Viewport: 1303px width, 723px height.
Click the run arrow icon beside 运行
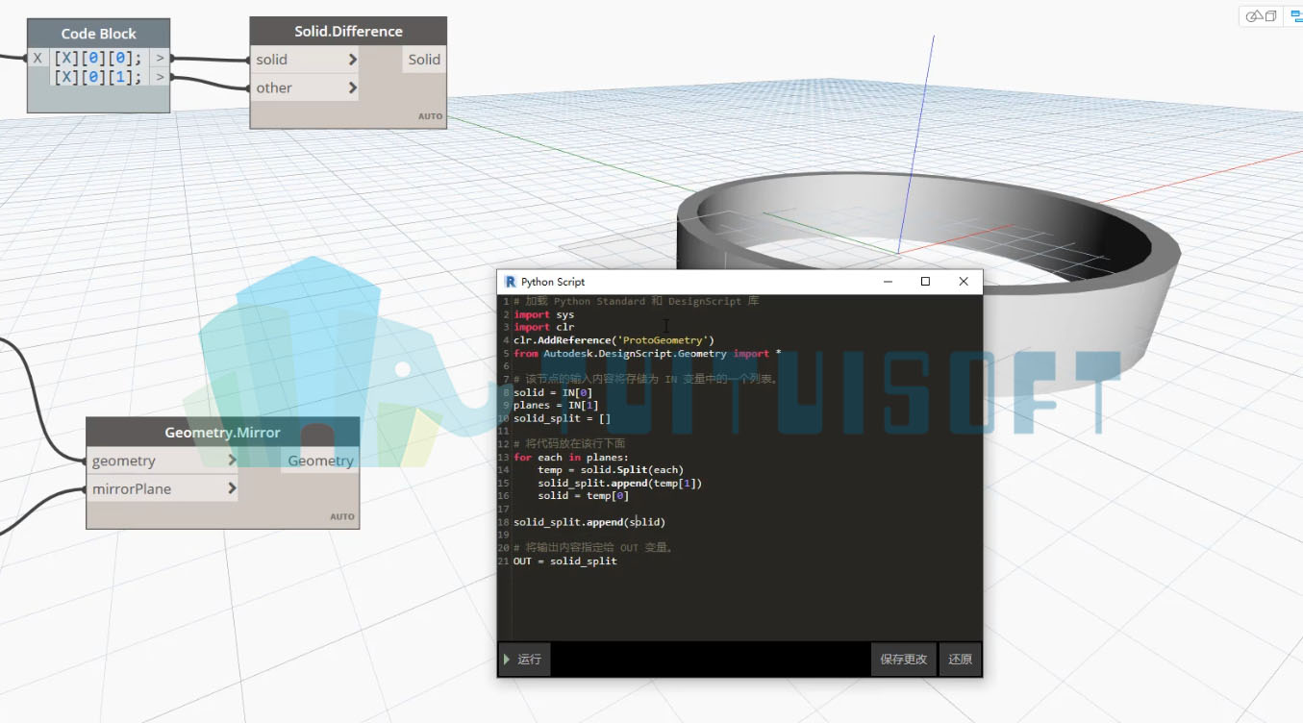(507, 660)
